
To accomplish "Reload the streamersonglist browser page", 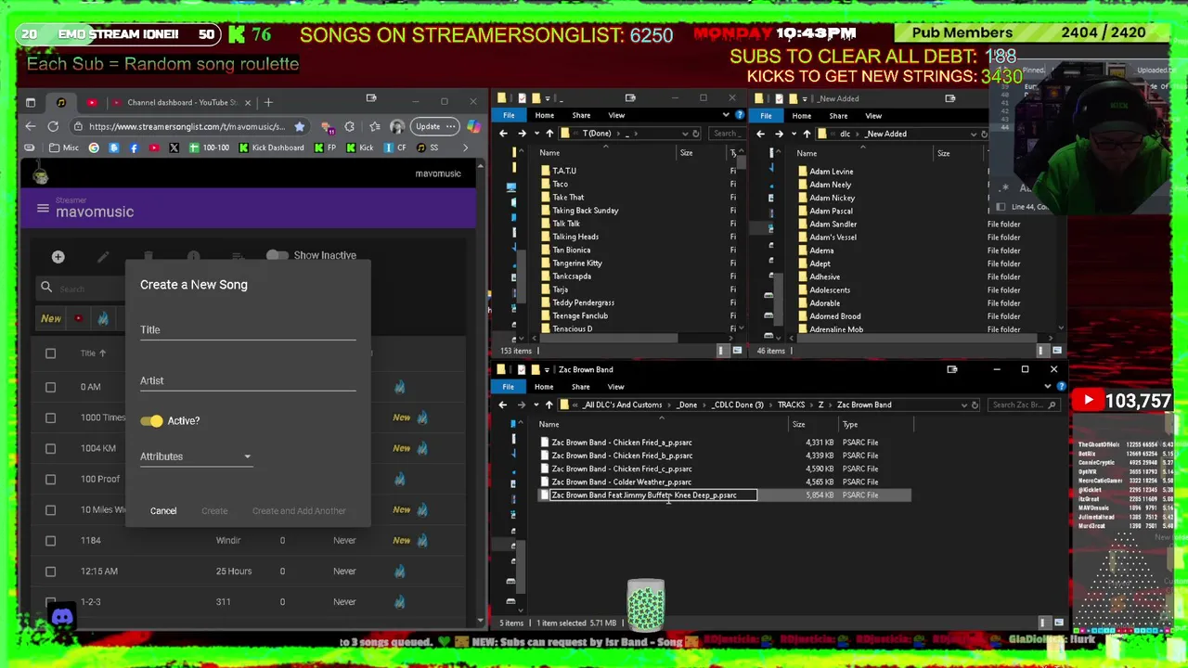I will [x=53, y=126].
